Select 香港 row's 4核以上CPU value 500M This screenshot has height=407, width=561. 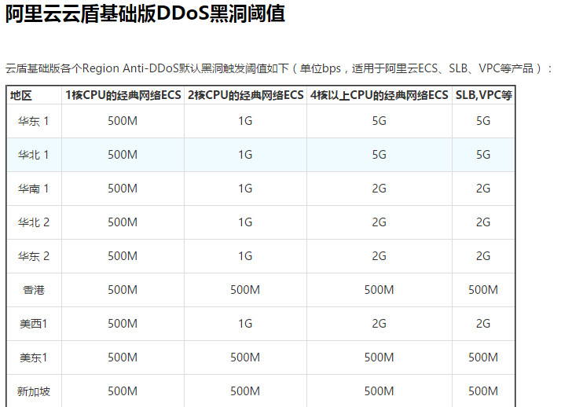click(379, 290)
